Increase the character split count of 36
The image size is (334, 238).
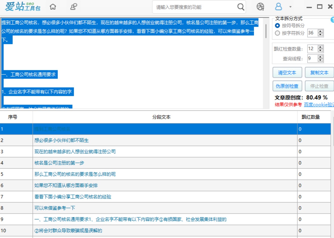(x=320, y=31)
